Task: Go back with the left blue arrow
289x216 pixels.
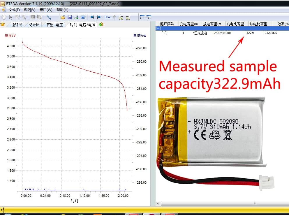Action: (x=92, y=17)
